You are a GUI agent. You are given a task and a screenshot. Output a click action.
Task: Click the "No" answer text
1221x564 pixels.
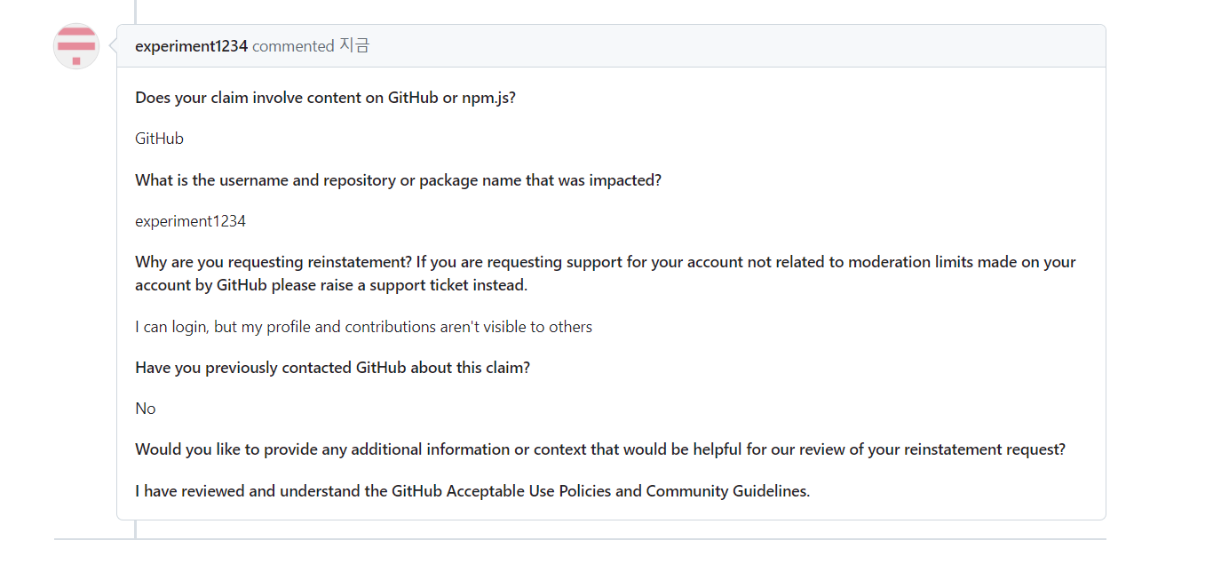coord(146,409)
